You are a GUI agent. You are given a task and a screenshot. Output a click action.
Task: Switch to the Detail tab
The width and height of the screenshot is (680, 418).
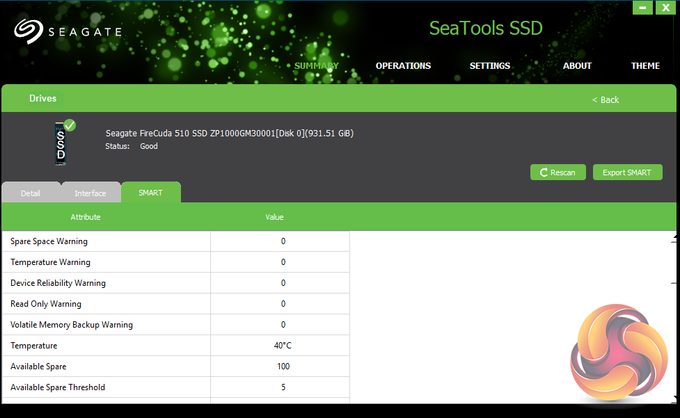click(x=31, y=193)
